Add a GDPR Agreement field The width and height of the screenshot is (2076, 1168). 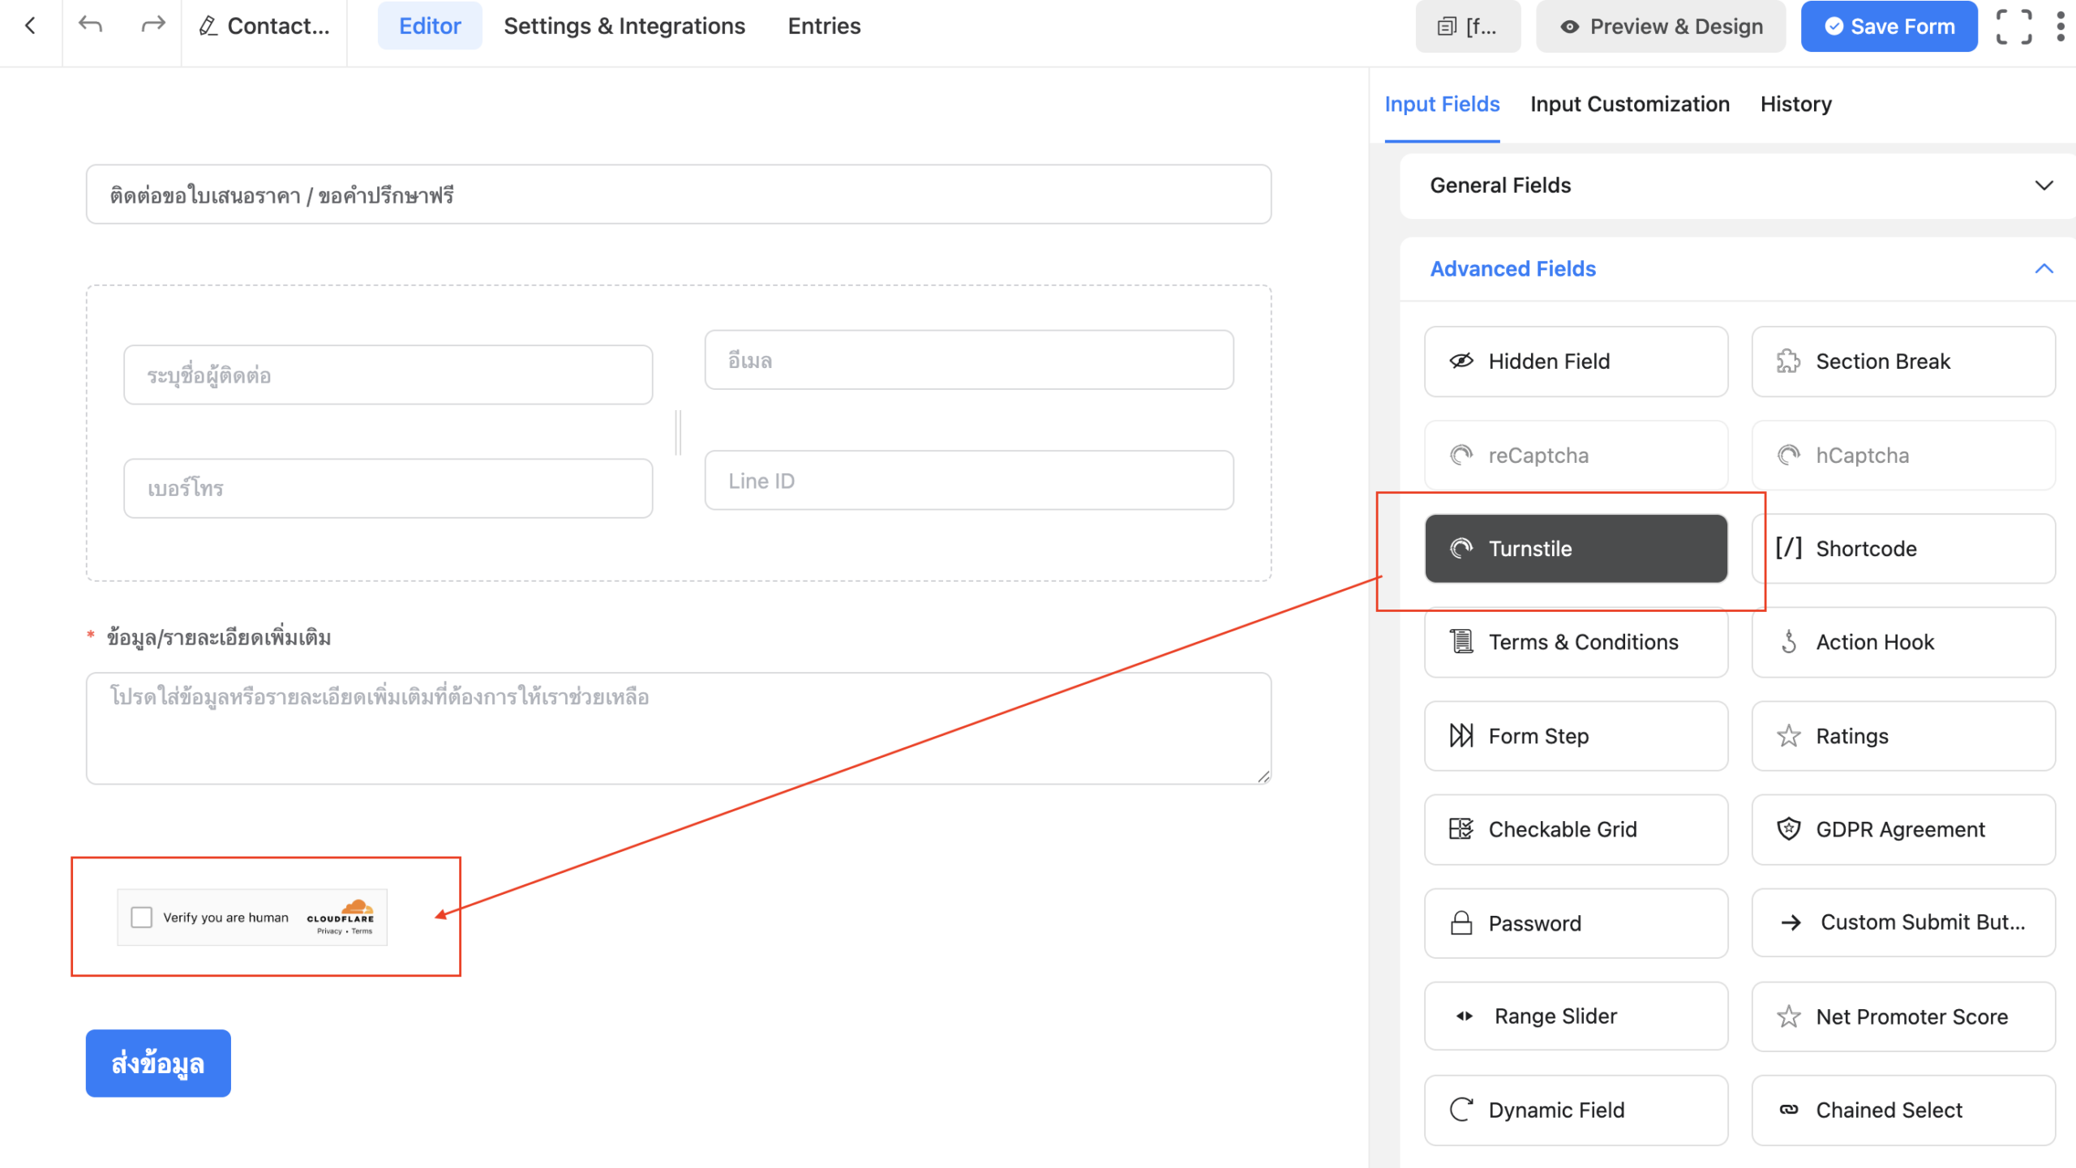coord(1903,829)
